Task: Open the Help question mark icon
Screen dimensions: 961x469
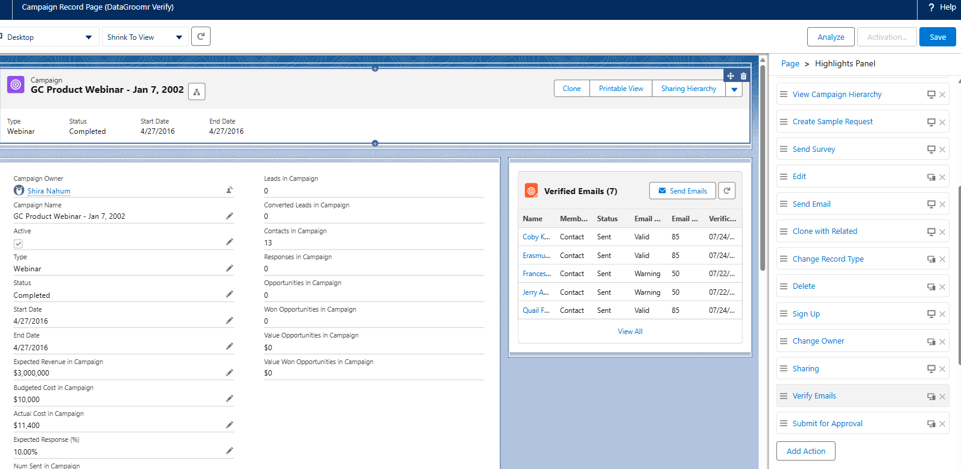Action: tap(931, 7)
